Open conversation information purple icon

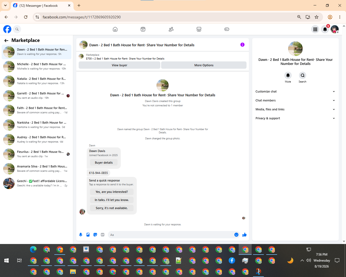point(242,45)
